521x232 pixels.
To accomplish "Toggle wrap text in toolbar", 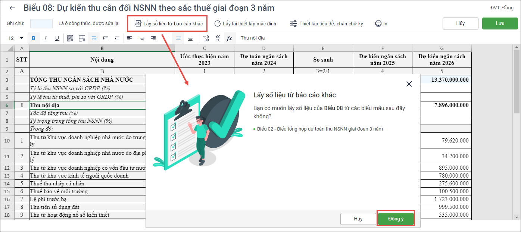I will (x=94, y=38).
